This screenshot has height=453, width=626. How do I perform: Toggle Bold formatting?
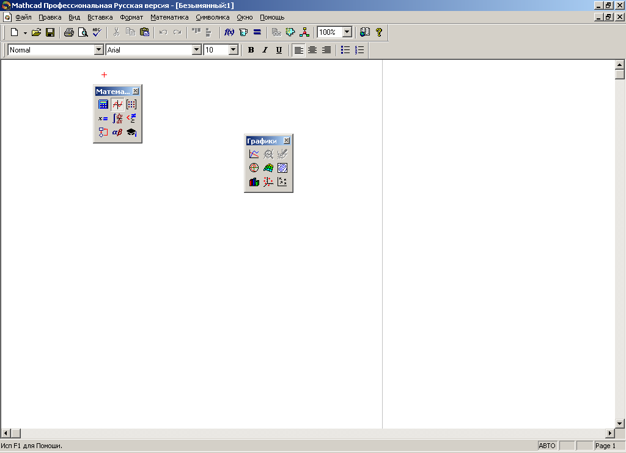(251, 50)
